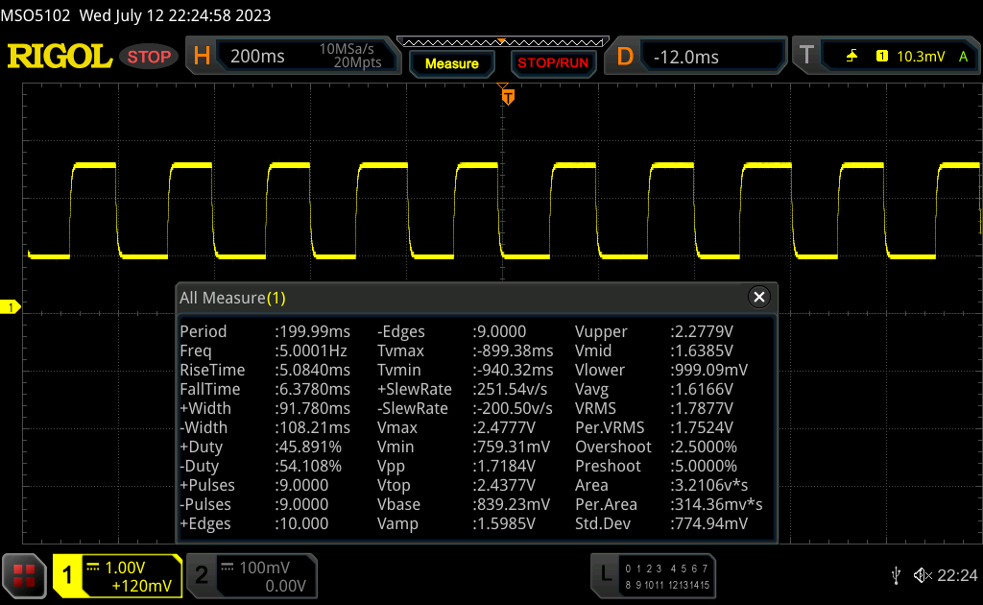Open the trigger T icon
This screenshot has width=983, height=605.
(x=806, y=55)
